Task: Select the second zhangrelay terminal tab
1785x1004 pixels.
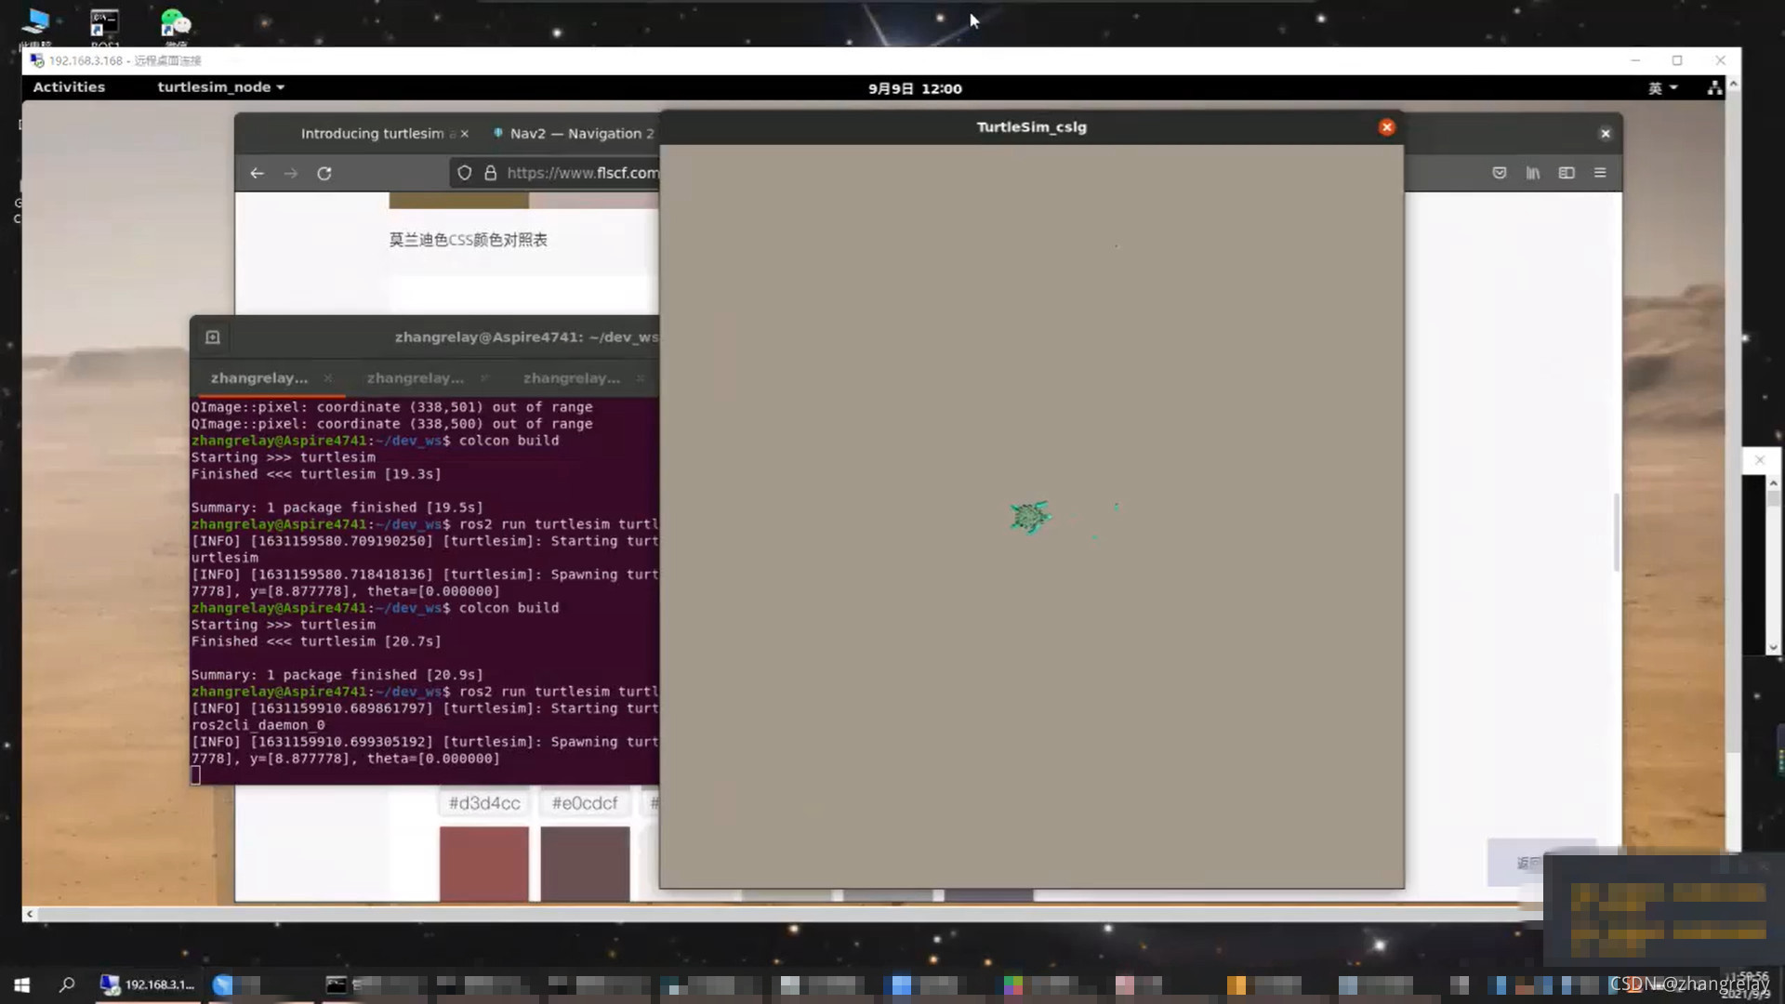Action: pyautogui.click(x=416, y=378)
